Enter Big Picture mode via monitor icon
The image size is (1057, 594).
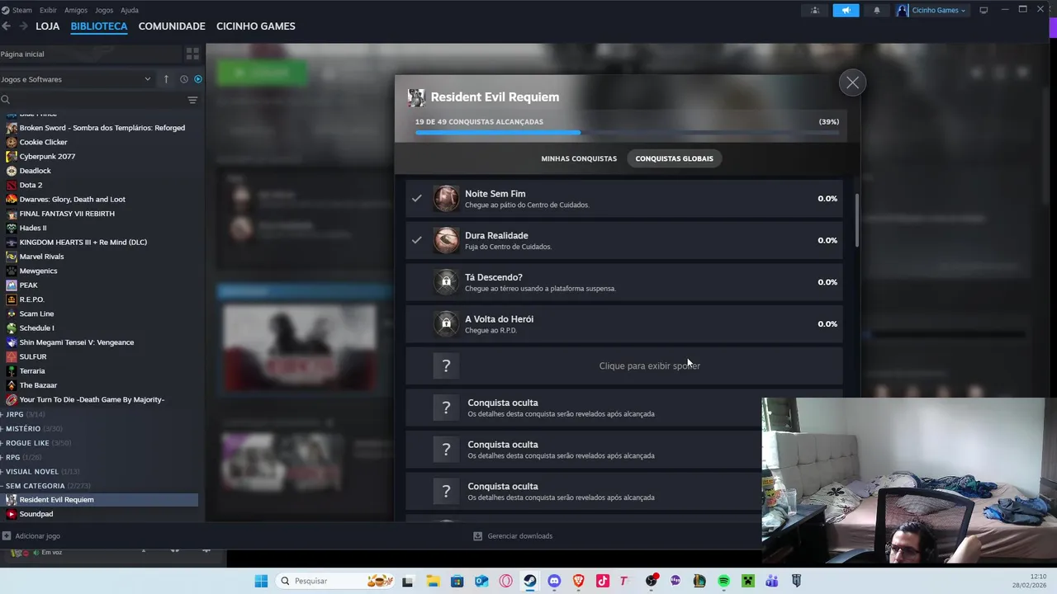(x=984, y=10)
